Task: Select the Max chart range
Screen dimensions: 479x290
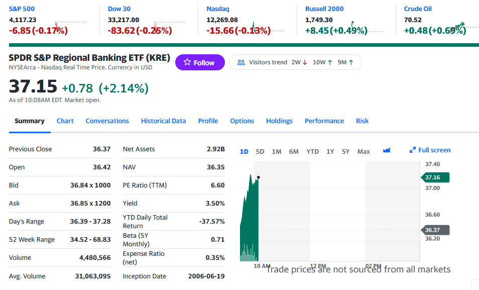Action: (364, 151)
